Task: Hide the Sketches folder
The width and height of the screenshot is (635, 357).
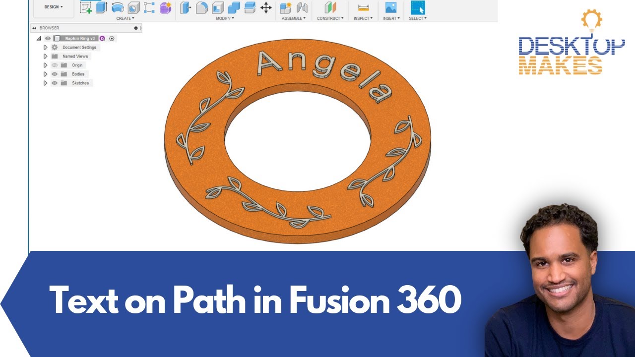Action: tap(55, 83)
